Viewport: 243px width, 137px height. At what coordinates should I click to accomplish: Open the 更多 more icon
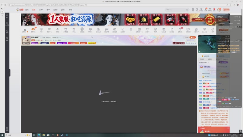tap(213, 30)
